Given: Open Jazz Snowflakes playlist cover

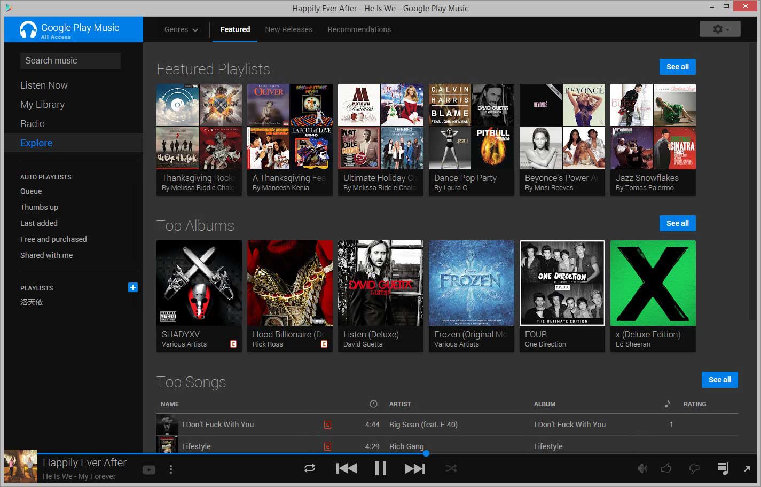Looking at the screenshot, I should coord(653,127).
